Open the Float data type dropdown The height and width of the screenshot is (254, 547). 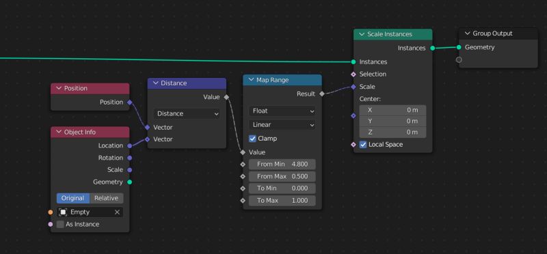282,111
